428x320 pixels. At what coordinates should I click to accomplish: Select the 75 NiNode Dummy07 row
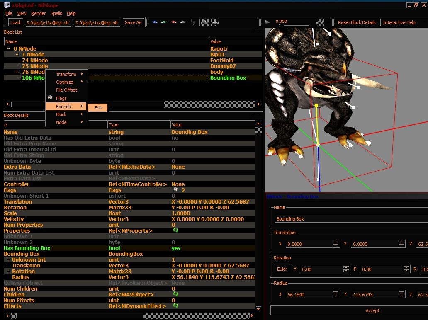pyautogui.click(x=133, y=66)
